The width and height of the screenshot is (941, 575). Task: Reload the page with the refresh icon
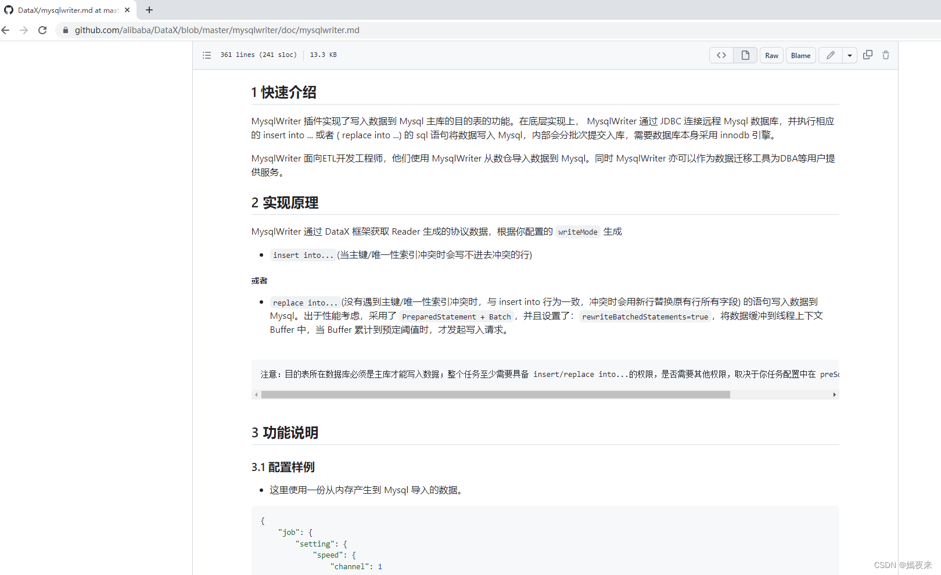(42, 30)
